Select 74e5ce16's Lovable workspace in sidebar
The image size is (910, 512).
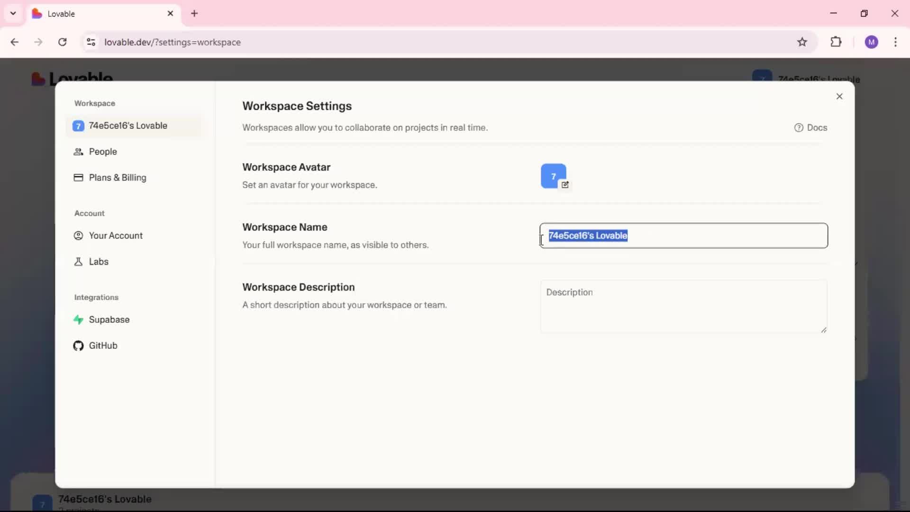click(134, 126)
